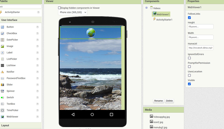This screenshot has height=129, width=224.
Task: Collapse the Videos screen tree node
Action: [x=146, y=8]
